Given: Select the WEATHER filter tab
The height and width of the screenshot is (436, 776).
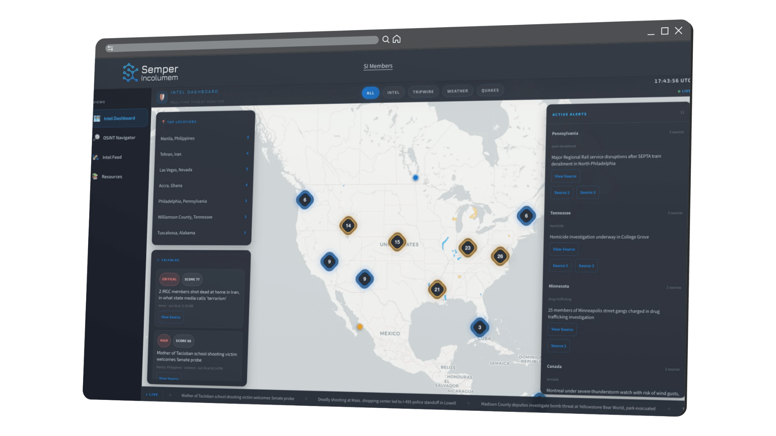Looking at the screenshot, I should tap(457, 91).
